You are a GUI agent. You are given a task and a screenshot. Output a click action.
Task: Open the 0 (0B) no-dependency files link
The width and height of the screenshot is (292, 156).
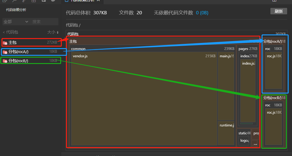[x=202, y=13]
